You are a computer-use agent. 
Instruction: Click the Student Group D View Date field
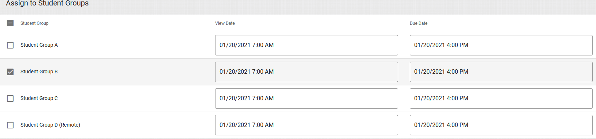tap(306, 125)
